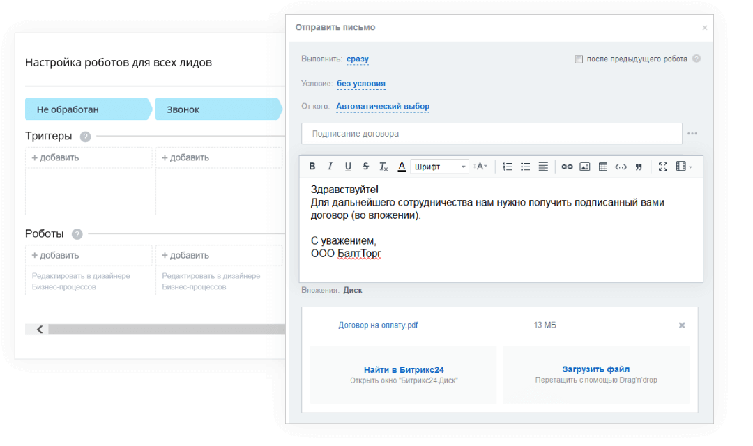This screenshot has width=753, height=446.
Task: Open the editor view mode dropdown
Action: point(684,166)
